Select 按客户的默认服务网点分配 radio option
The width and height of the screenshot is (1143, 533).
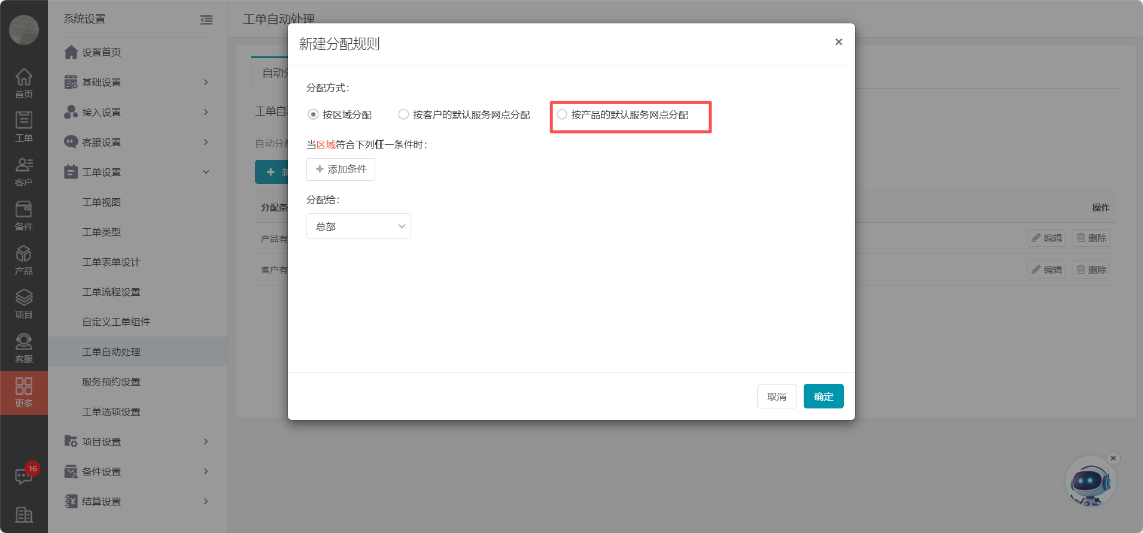point(404,114)
